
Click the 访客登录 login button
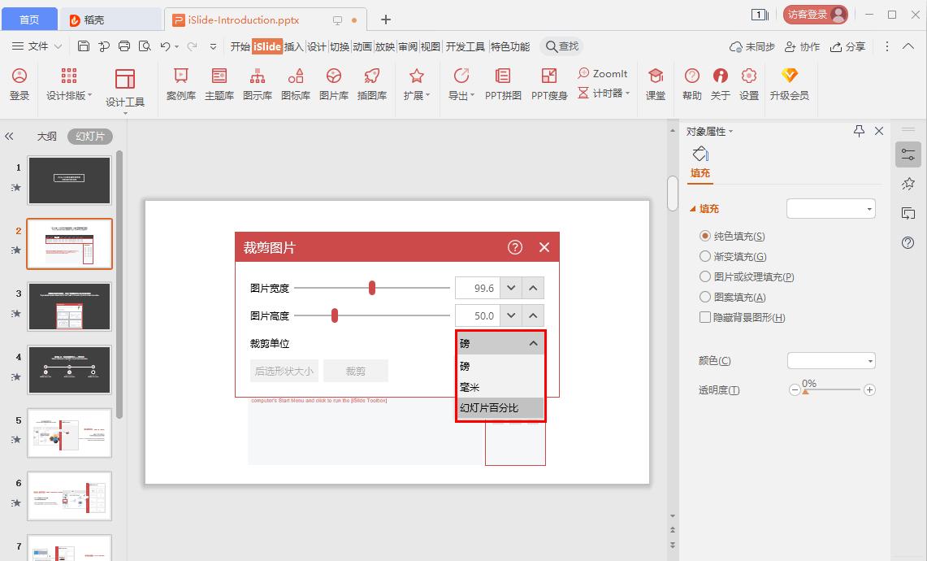(815, 14)
